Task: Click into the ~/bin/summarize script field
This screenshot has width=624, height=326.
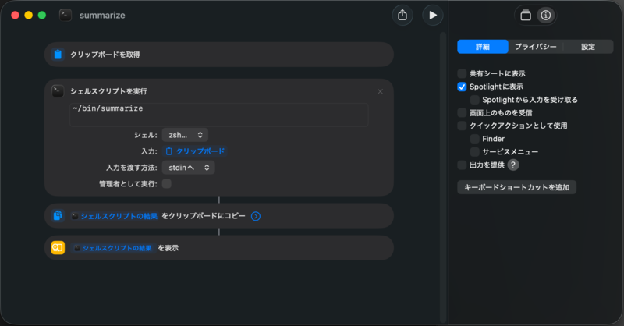Action: (x=219, y=115)
